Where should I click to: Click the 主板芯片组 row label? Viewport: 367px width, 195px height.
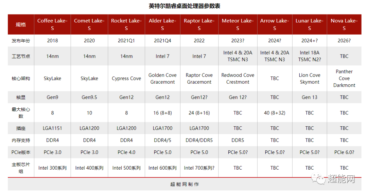[21, 168]
